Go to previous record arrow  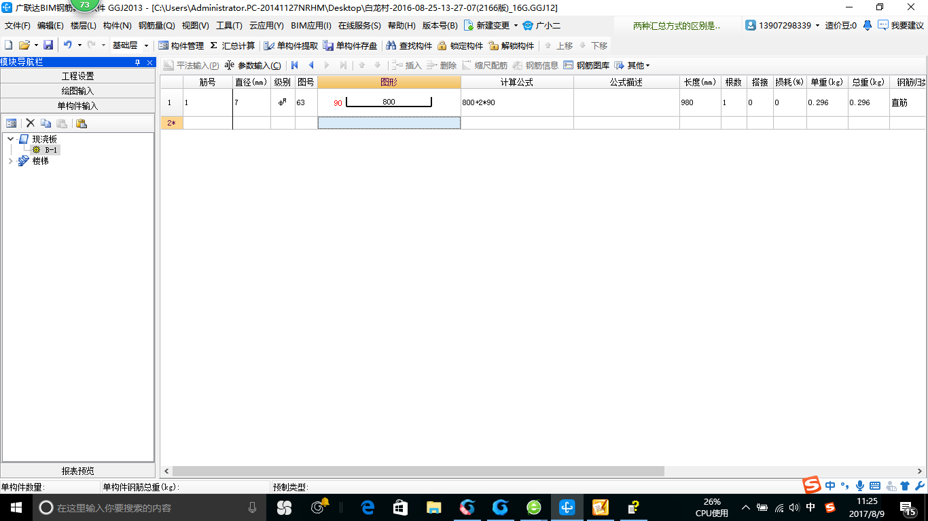(311, 66)
